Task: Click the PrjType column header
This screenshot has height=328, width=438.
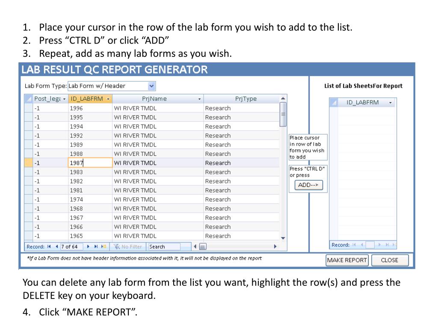Action: (246, 99)
